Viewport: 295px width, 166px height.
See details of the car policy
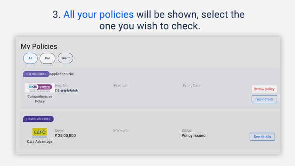(x=264, y=99)
